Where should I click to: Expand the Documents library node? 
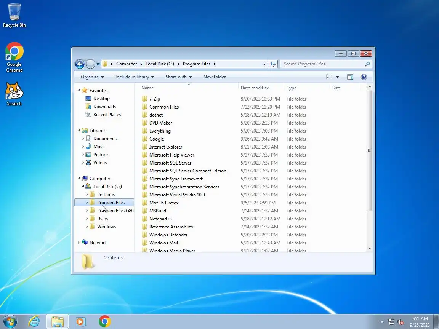(83, 139)
